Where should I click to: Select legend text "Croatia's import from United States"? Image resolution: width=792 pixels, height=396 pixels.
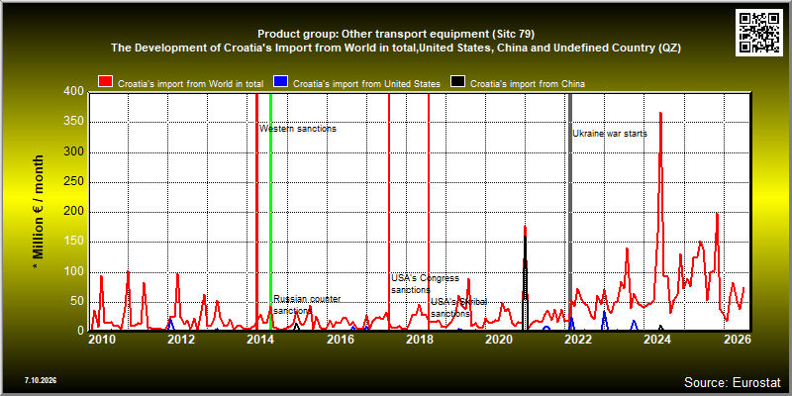point(366,84)
